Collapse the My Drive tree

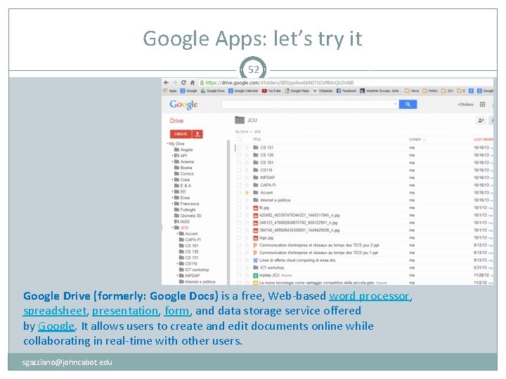[167, 143]
